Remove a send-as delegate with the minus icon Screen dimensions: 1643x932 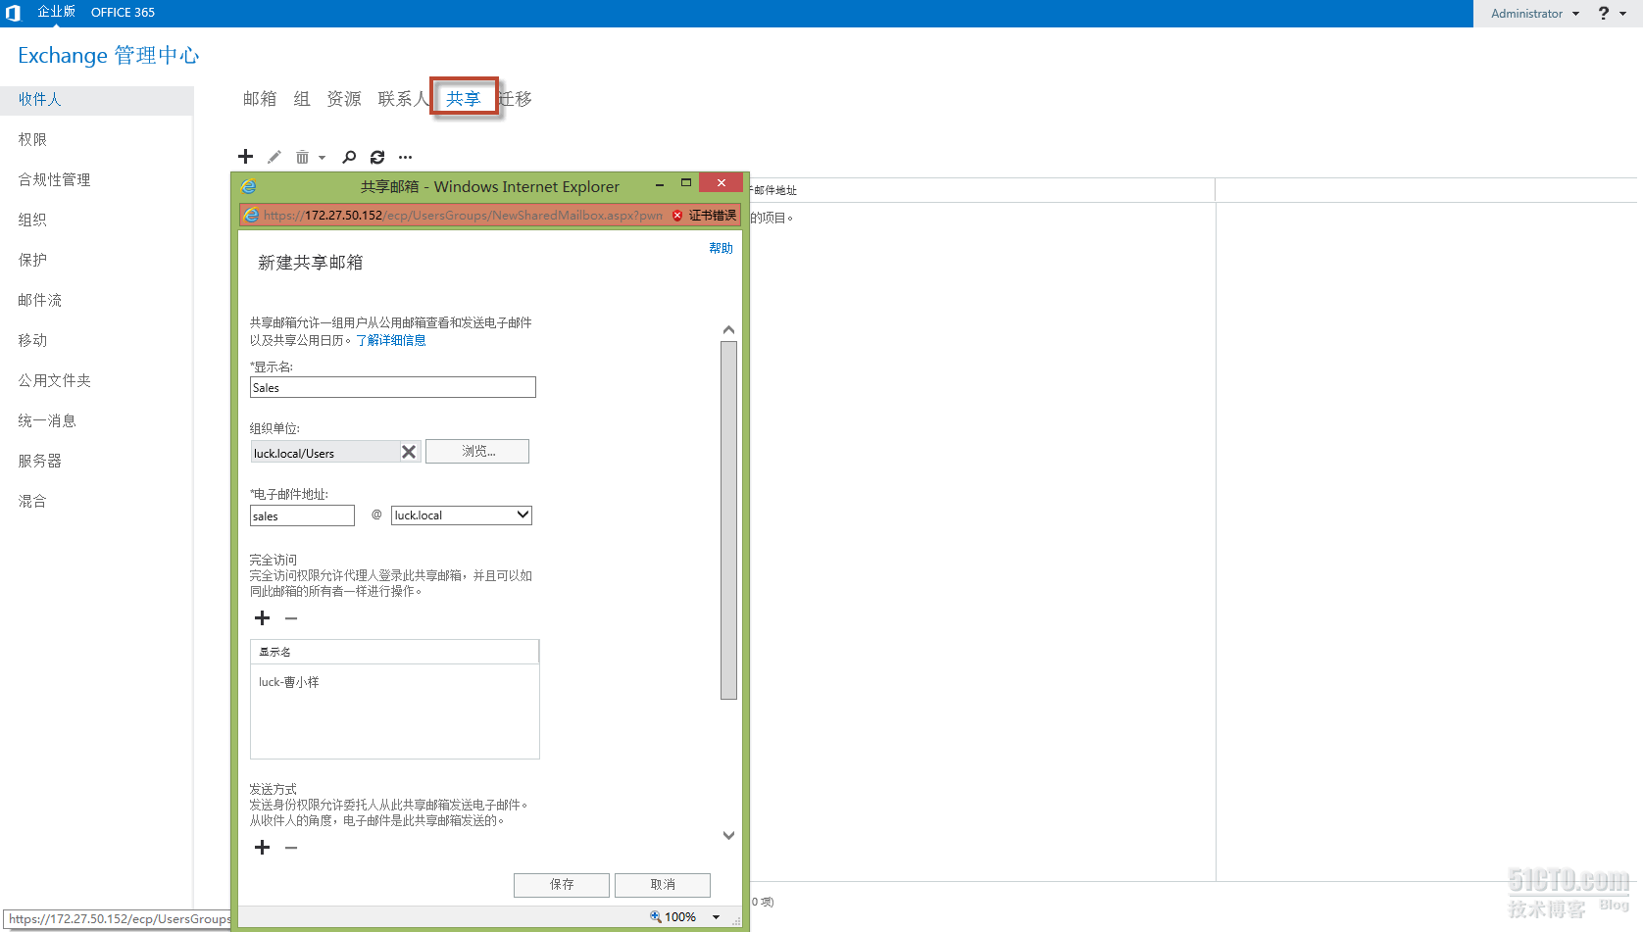point(291,848)
